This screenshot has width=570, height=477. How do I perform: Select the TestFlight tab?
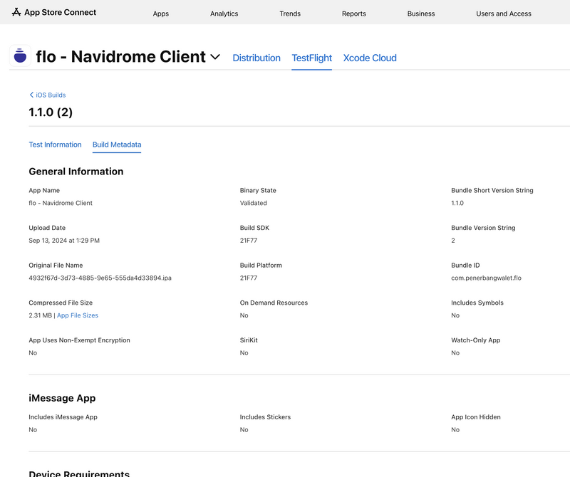pos(311,58)
